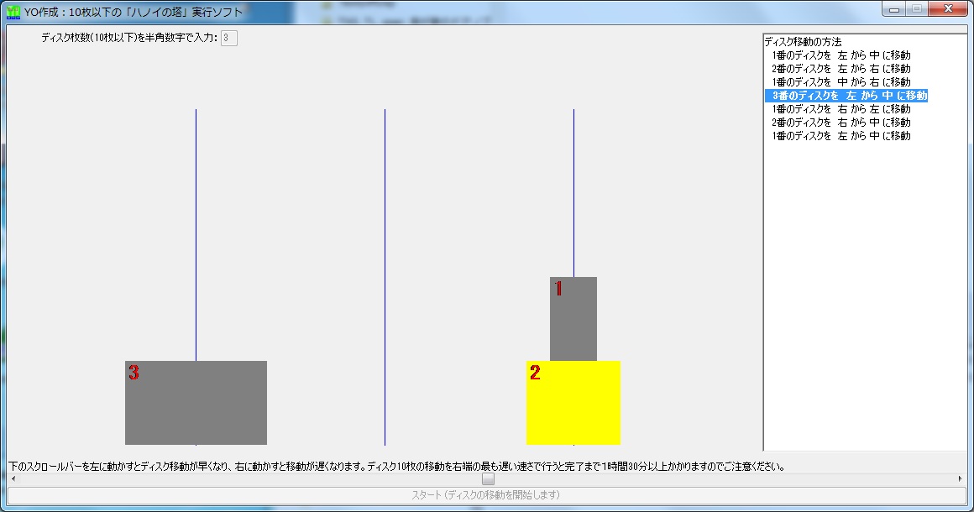Select the 2番のディスク 左から右 list entry
974x512 pixels.
(x=840, y=69)
